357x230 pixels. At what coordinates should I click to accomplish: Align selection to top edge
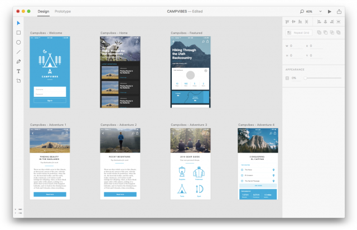click(x=287, y=21)
